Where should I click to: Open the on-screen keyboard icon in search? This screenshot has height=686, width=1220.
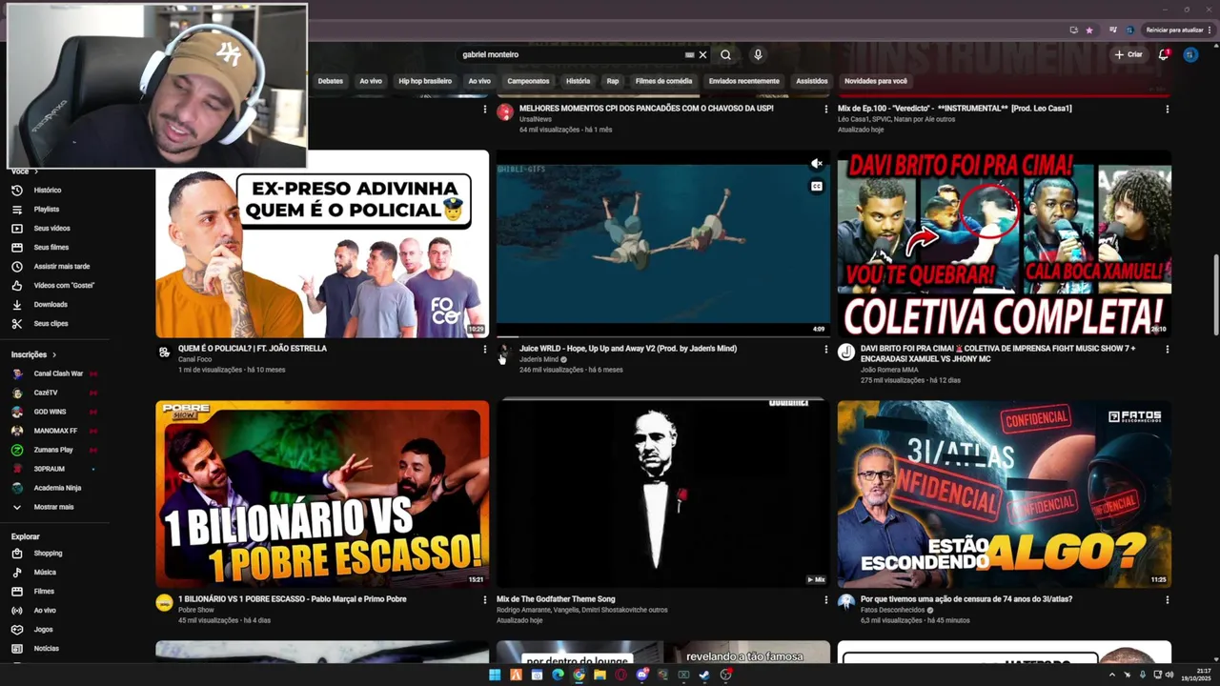coord(689,54)
